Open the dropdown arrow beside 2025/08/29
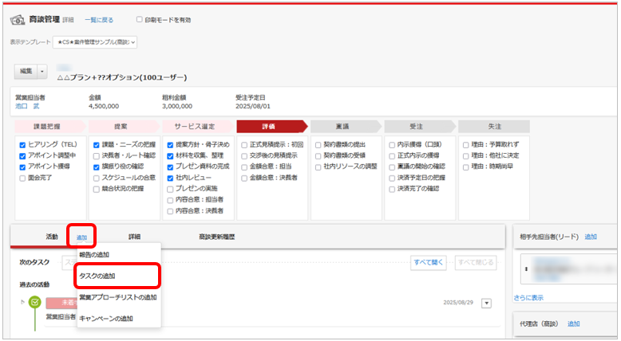 point(487,303)
